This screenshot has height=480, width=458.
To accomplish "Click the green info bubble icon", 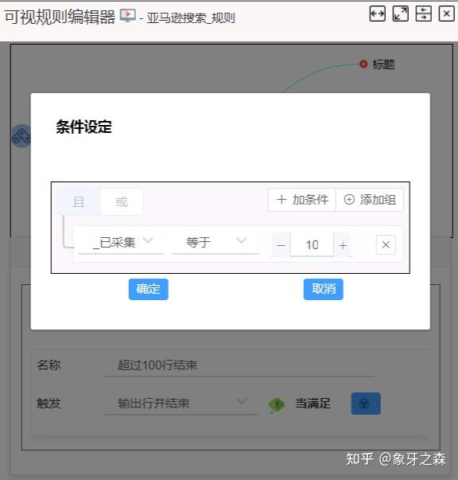I will click(276, 404).
